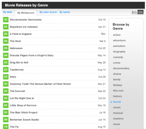
Task: Open Let the Right One In
Action: point(22,98)
